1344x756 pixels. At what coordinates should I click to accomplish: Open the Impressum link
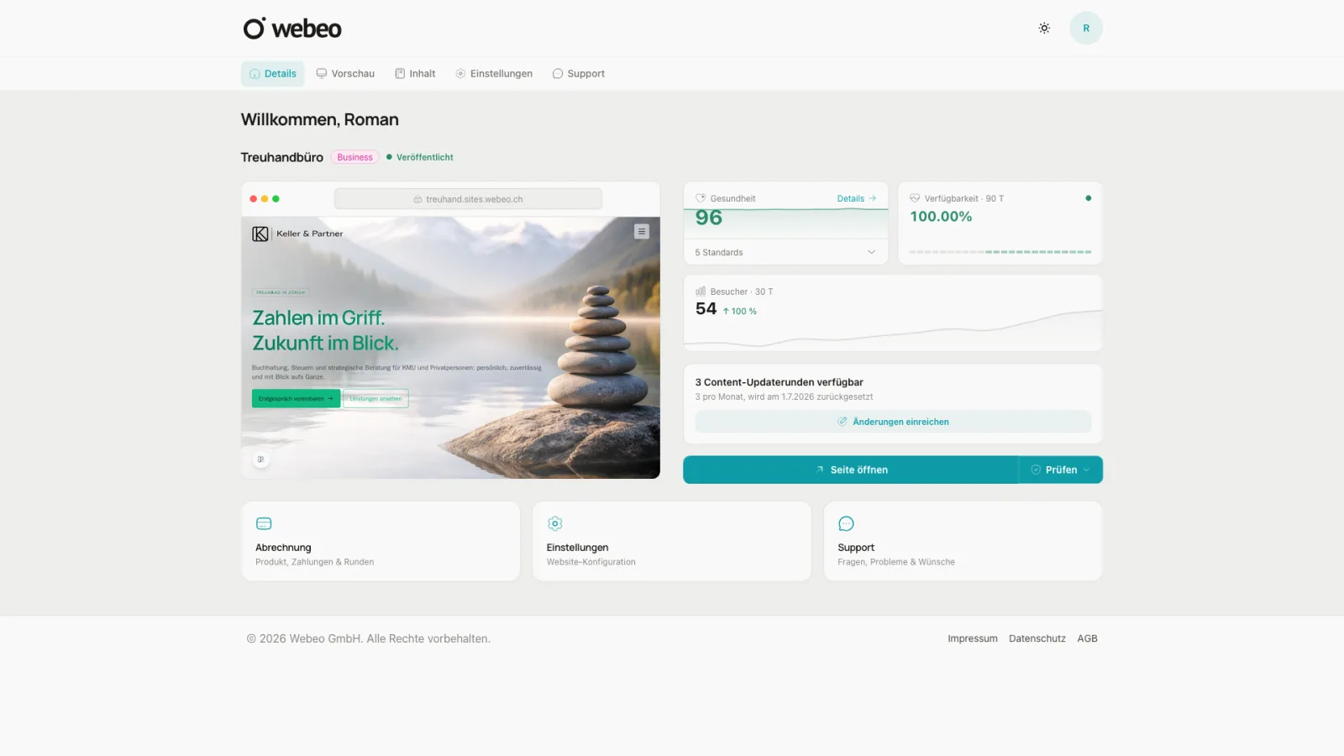click(x=973, y=638)
